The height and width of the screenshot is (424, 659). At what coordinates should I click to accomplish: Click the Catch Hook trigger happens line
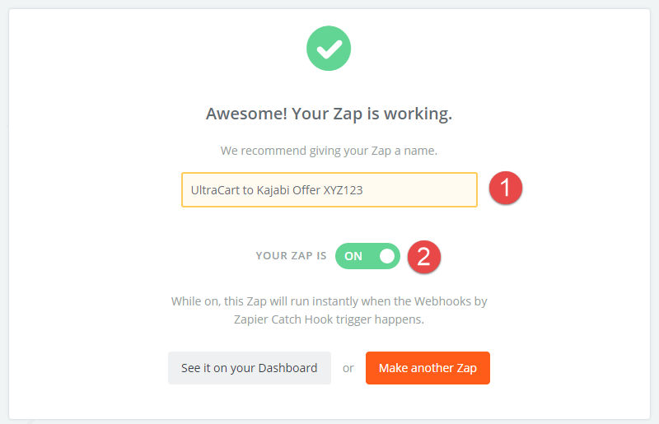(x=329, y=319)
